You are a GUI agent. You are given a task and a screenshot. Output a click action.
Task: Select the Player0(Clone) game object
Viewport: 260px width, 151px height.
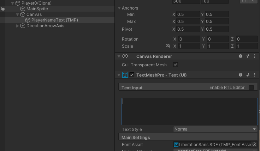pyautogui.click(x=36, y=3)
